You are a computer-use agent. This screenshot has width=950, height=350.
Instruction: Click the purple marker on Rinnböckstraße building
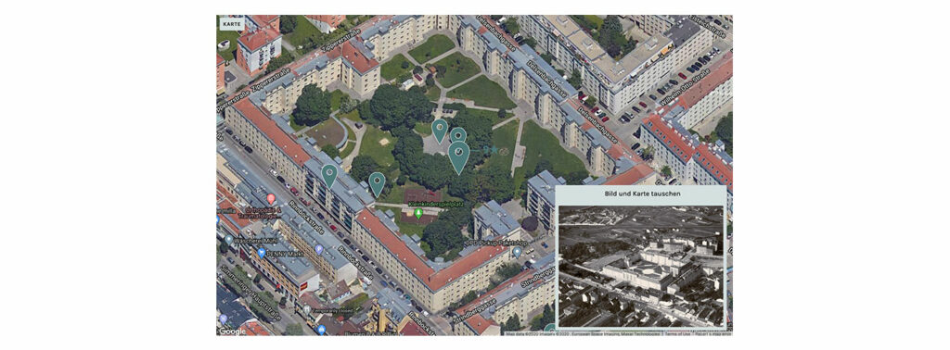[x=319, y=249]
